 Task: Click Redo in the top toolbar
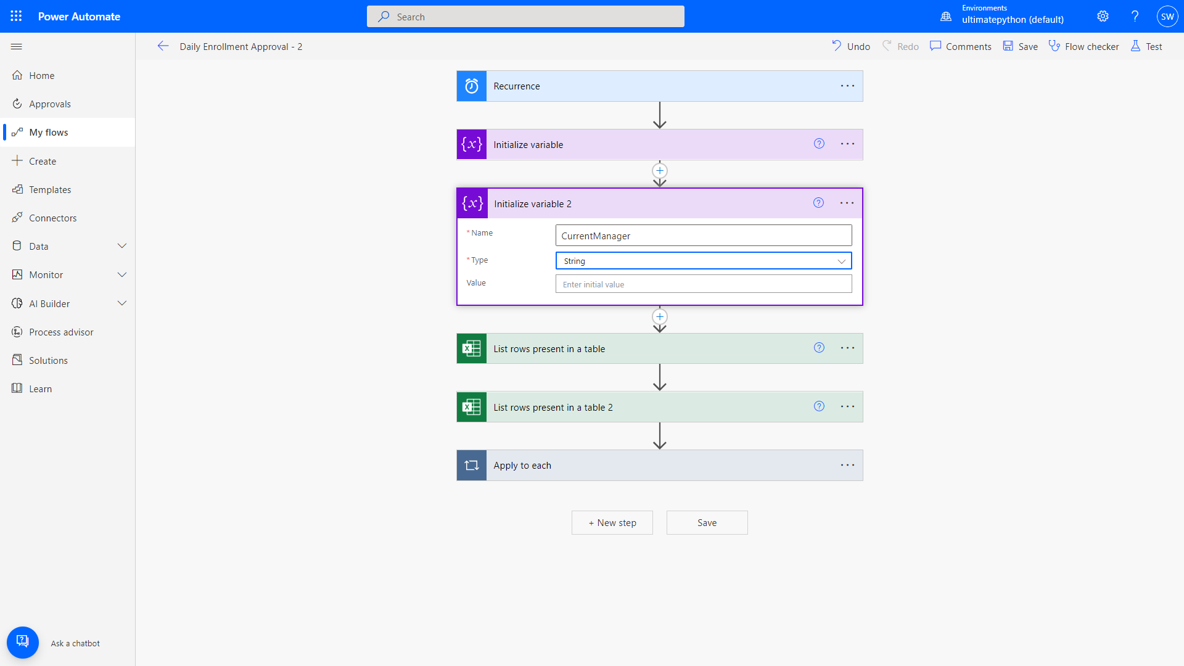pos(900,46)
